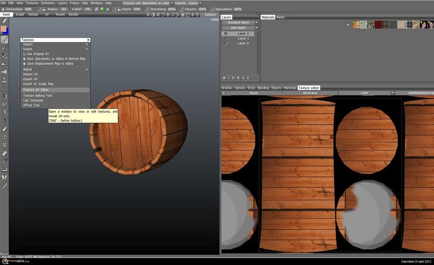Select the butterfly icon tool

click(x=4, y=177)
